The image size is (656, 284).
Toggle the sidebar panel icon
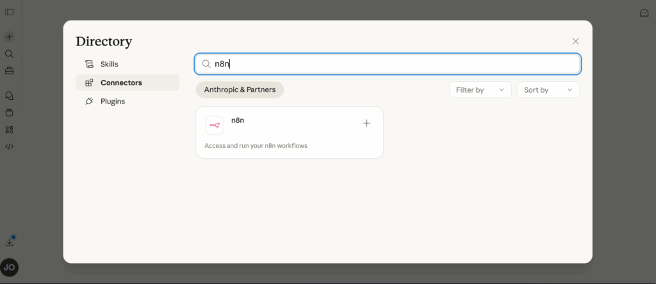(x=9, y=12)
